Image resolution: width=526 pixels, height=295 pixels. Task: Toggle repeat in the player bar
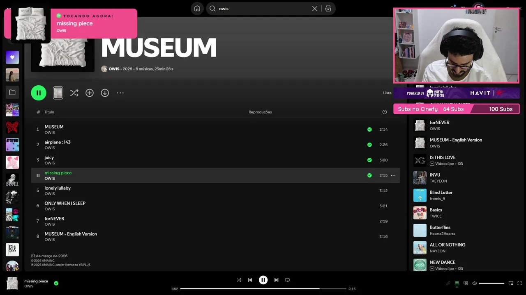pyautogui.click(x=287, y=280)
